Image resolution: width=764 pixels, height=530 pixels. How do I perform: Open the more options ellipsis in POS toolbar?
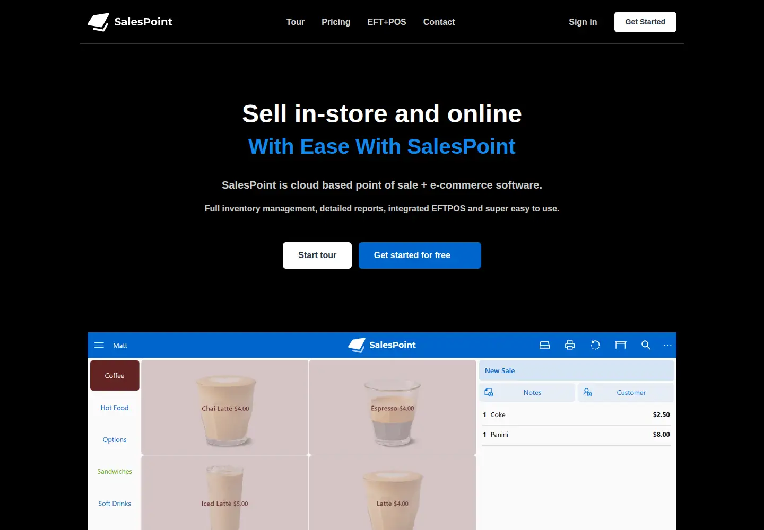coord(668,345)
